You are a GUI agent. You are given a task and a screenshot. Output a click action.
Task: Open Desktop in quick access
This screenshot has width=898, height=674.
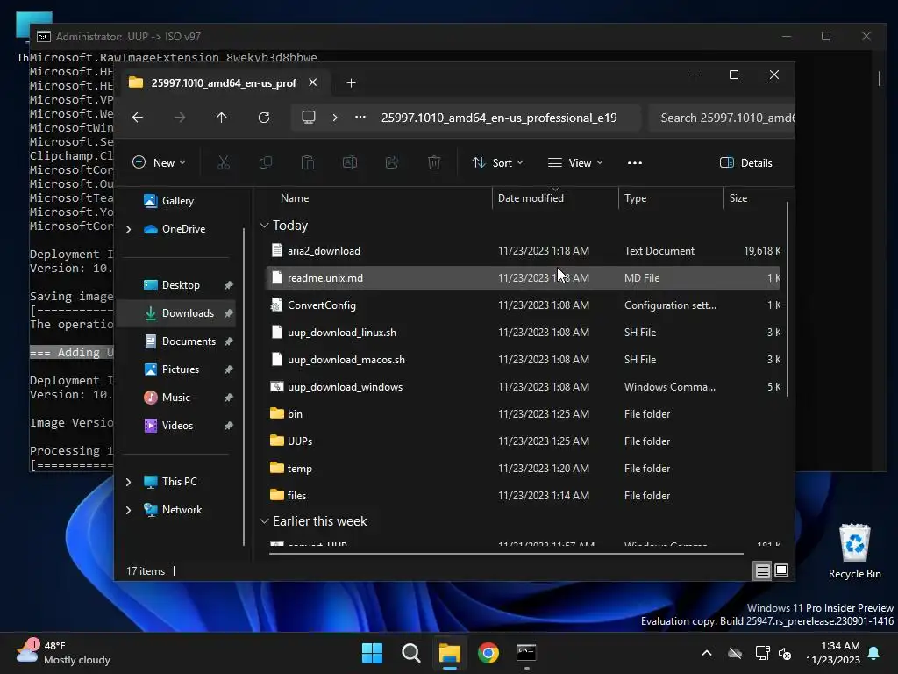(x=176, y=285)
